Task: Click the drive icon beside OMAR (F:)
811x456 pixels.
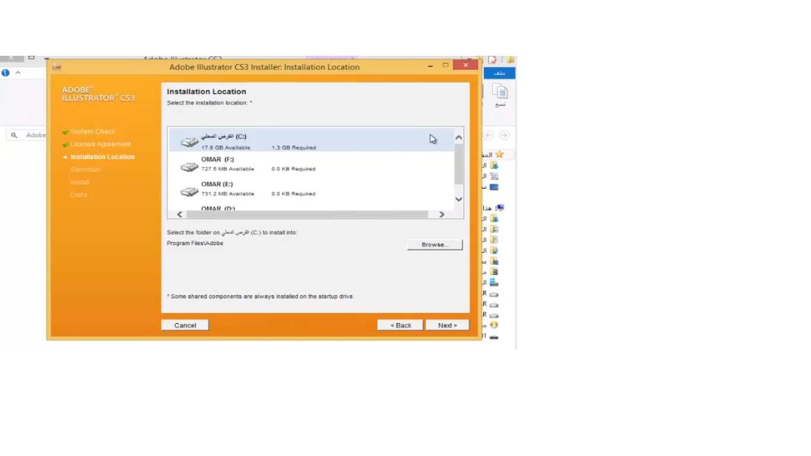Action: click(x=189, y=167)
